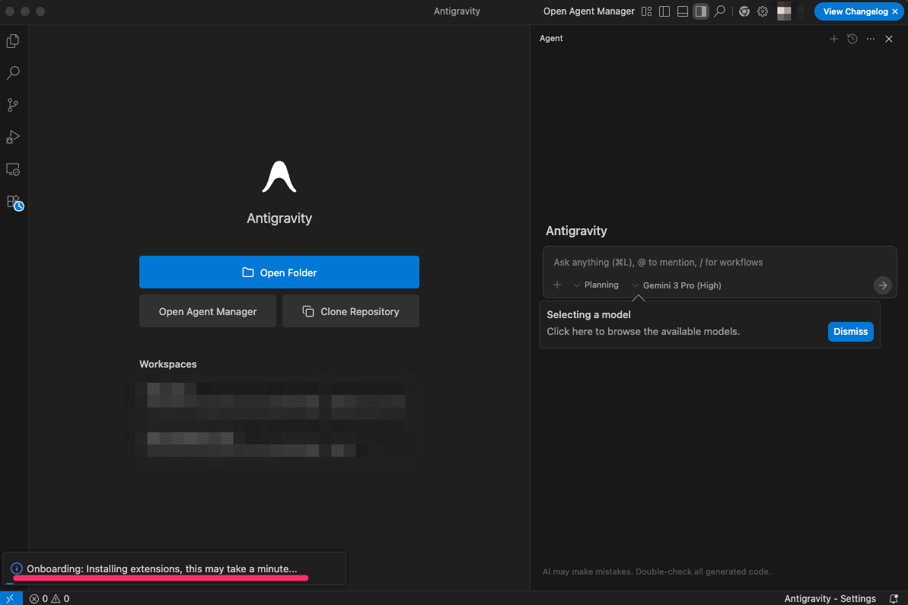Click Open Agent Manager in the title bar
Image resolution: width=908 pixels, height=605 pixels.
pos(588,11)
